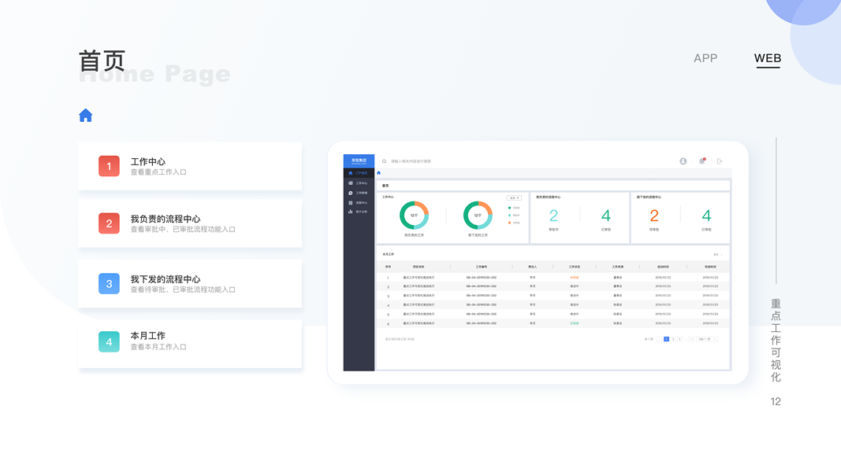Viewport: 841px width, 472px height.
Task: Click the cyan legend dot
Action: point(509,215)
